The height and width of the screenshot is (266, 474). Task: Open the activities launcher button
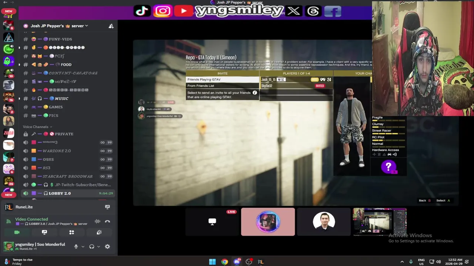tap(72, 232)
